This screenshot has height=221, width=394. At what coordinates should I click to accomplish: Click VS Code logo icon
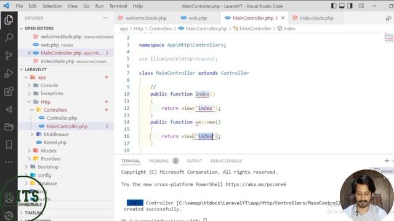[x=7, y=6]
